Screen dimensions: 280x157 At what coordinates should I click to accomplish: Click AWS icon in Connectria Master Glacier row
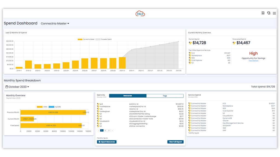[x=189, y=121]
